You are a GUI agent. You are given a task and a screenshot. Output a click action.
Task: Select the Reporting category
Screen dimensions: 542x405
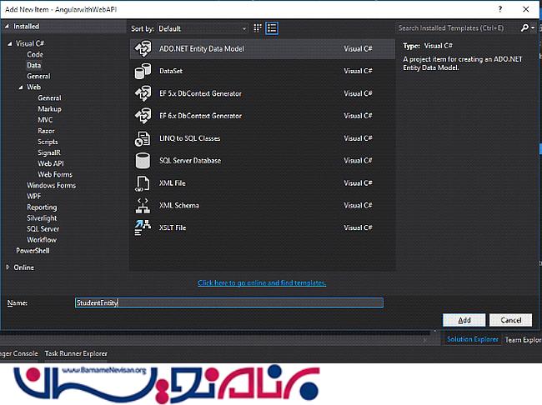pyautogui.click(x=42, y=207)
